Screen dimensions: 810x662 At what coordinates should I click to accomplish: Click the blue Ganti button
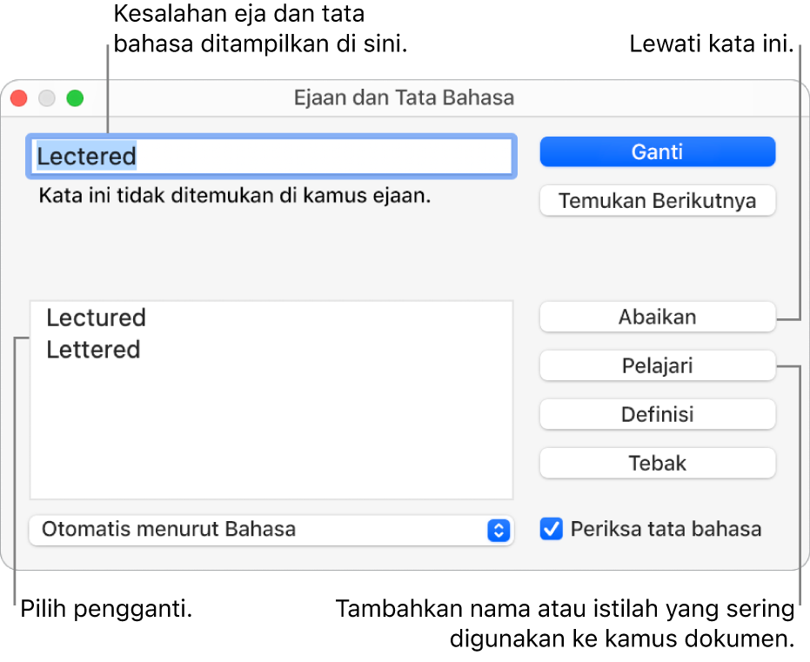[657, 152]
